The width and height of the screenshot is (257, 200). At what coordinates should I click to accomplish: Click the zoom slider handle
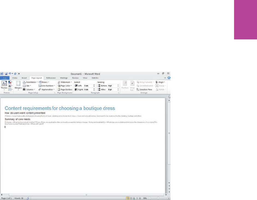pyautogui.click(x=158, y=198)
